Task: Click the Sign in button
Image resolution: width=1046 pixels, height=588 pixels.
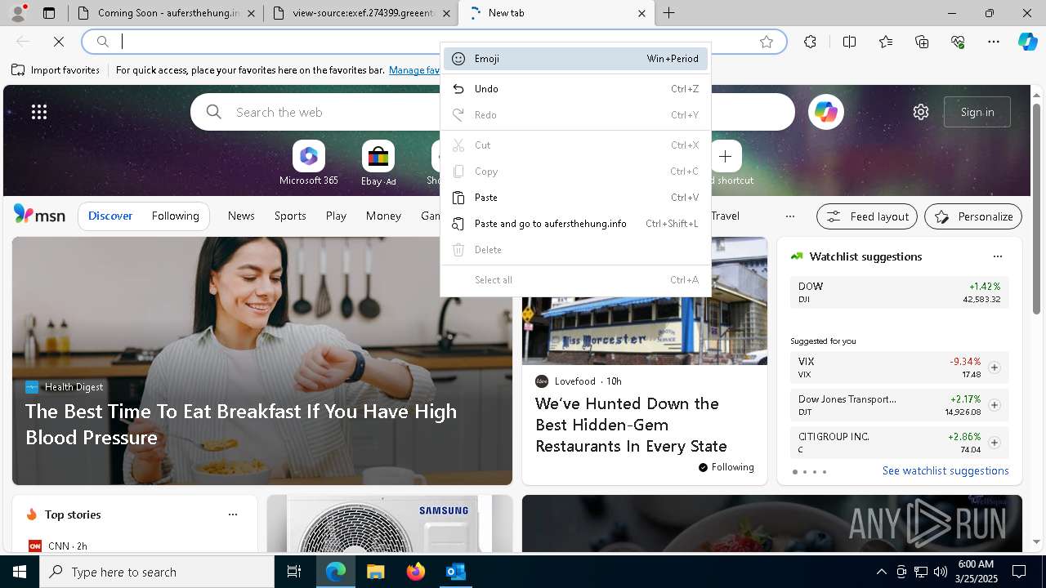Action: [x=977, y=112]
